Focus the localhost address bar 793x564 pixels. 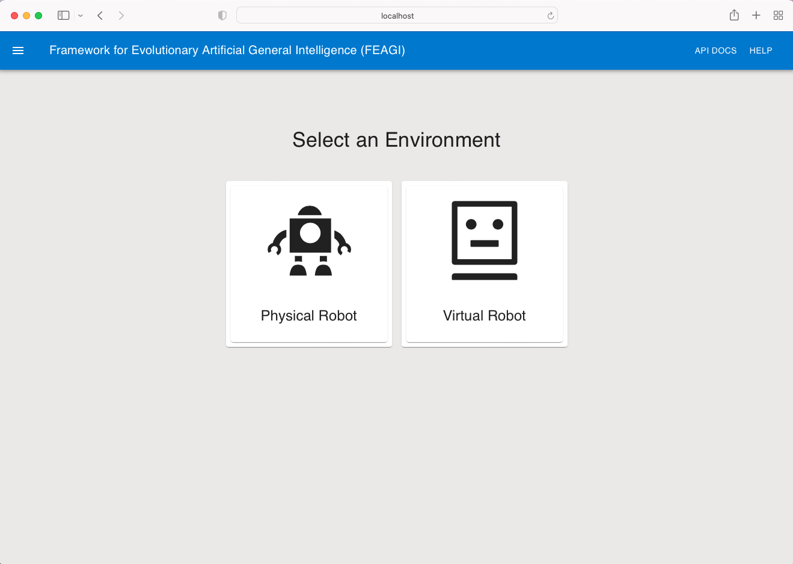click(x=397, y=16)
